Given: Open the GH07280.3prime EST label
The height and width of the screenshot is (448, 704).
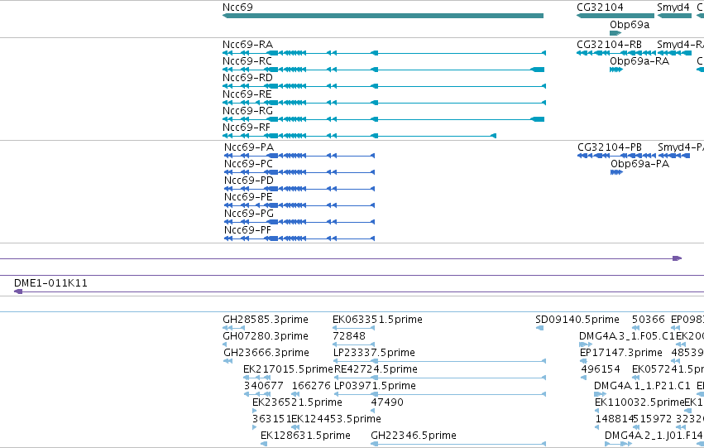Looking at the screenshot, I should (x=266, y=336).
